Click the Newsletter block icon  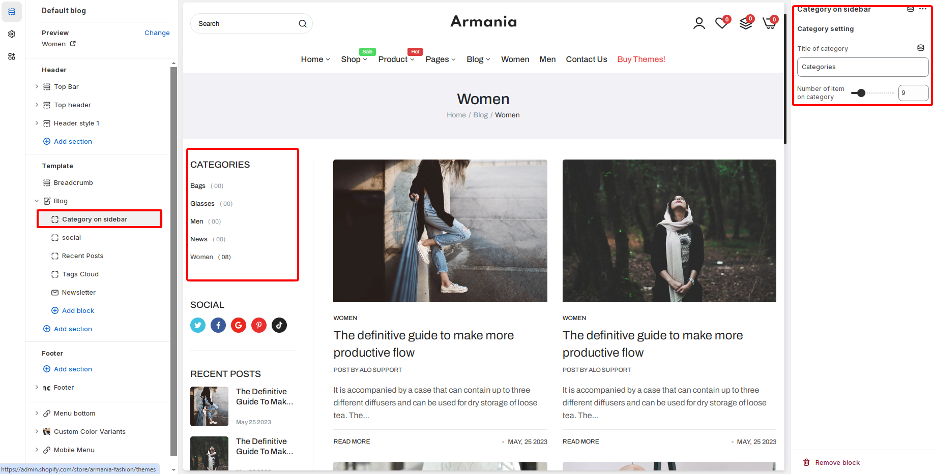tap(55, 293)
